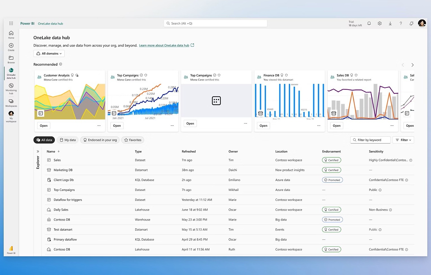This screenshot has height=275, width=431.
Task: Click the Client Logs Db database icon
Action: click(49, 180)
